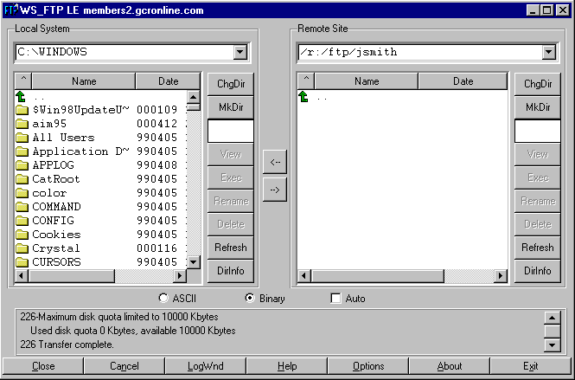
Task: Select the CURSORS folder icon
Action: pos(22,262)
